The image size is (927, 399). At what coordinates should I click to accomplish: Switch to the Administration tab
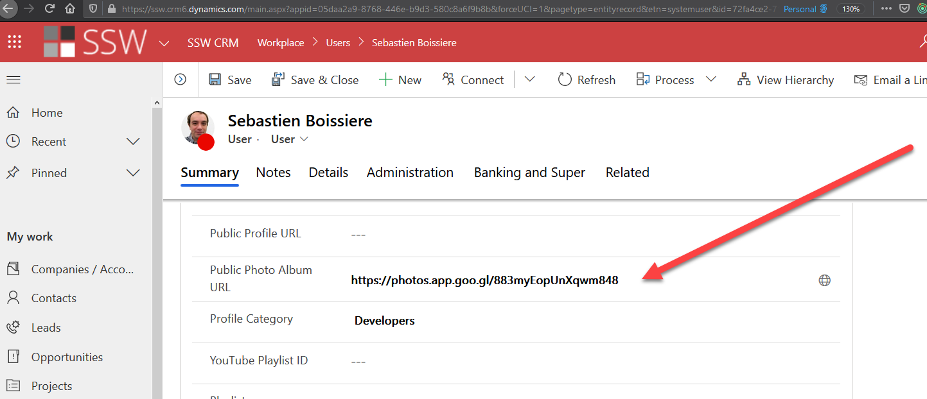pyautogui.click(x=410, y=172)
